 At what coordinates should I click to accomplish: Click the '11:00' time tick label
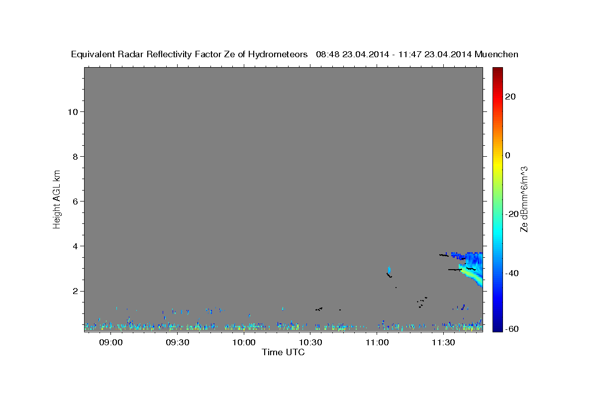coord(377,342)
